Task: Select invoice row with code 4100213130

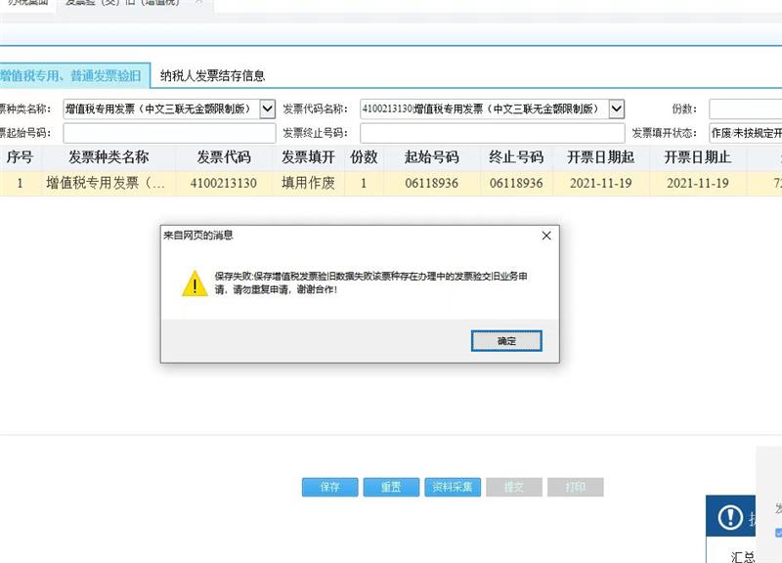Action: [225, 183]
